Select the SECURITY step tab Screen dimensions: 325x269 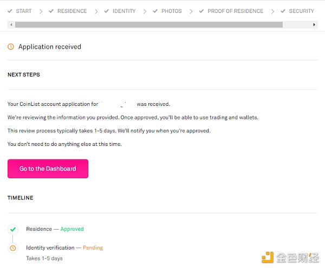click(301, 11)
